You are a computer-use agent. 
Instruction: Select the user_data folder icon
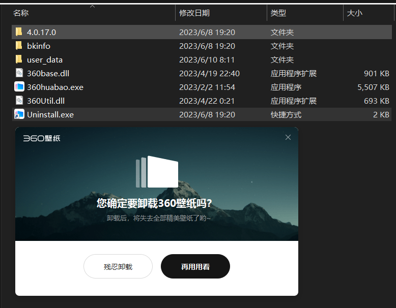[19, 59]
